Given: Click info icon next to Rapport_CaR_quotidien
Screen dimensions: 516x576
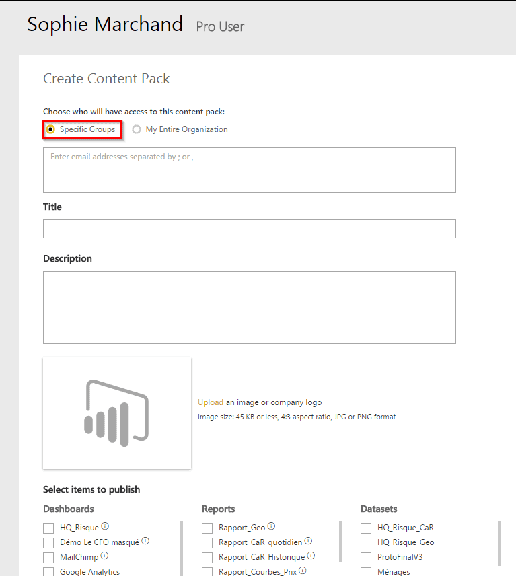Looking at the screenshot, I should pos(308,541).
